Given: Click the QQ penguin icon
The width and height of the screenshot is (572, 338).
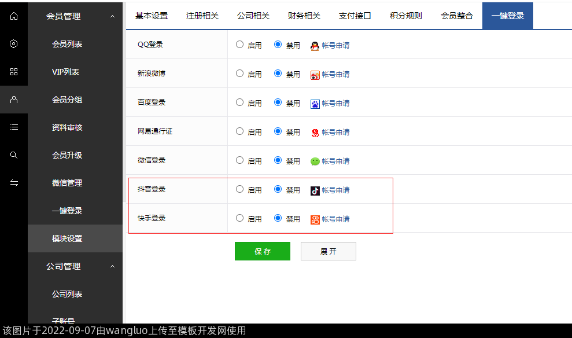Looking at the screenshot, I should pyautogui.click(x=315, y=46).
